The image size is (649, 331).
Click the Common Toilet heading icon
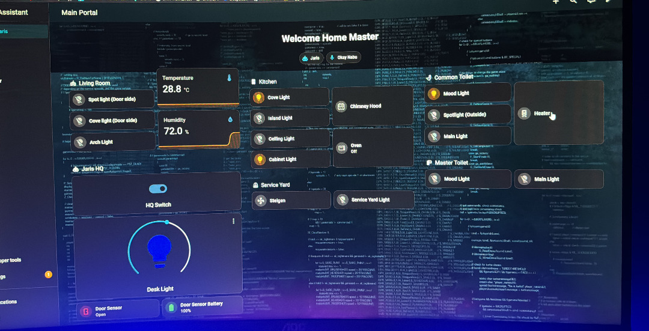[429, 77]
